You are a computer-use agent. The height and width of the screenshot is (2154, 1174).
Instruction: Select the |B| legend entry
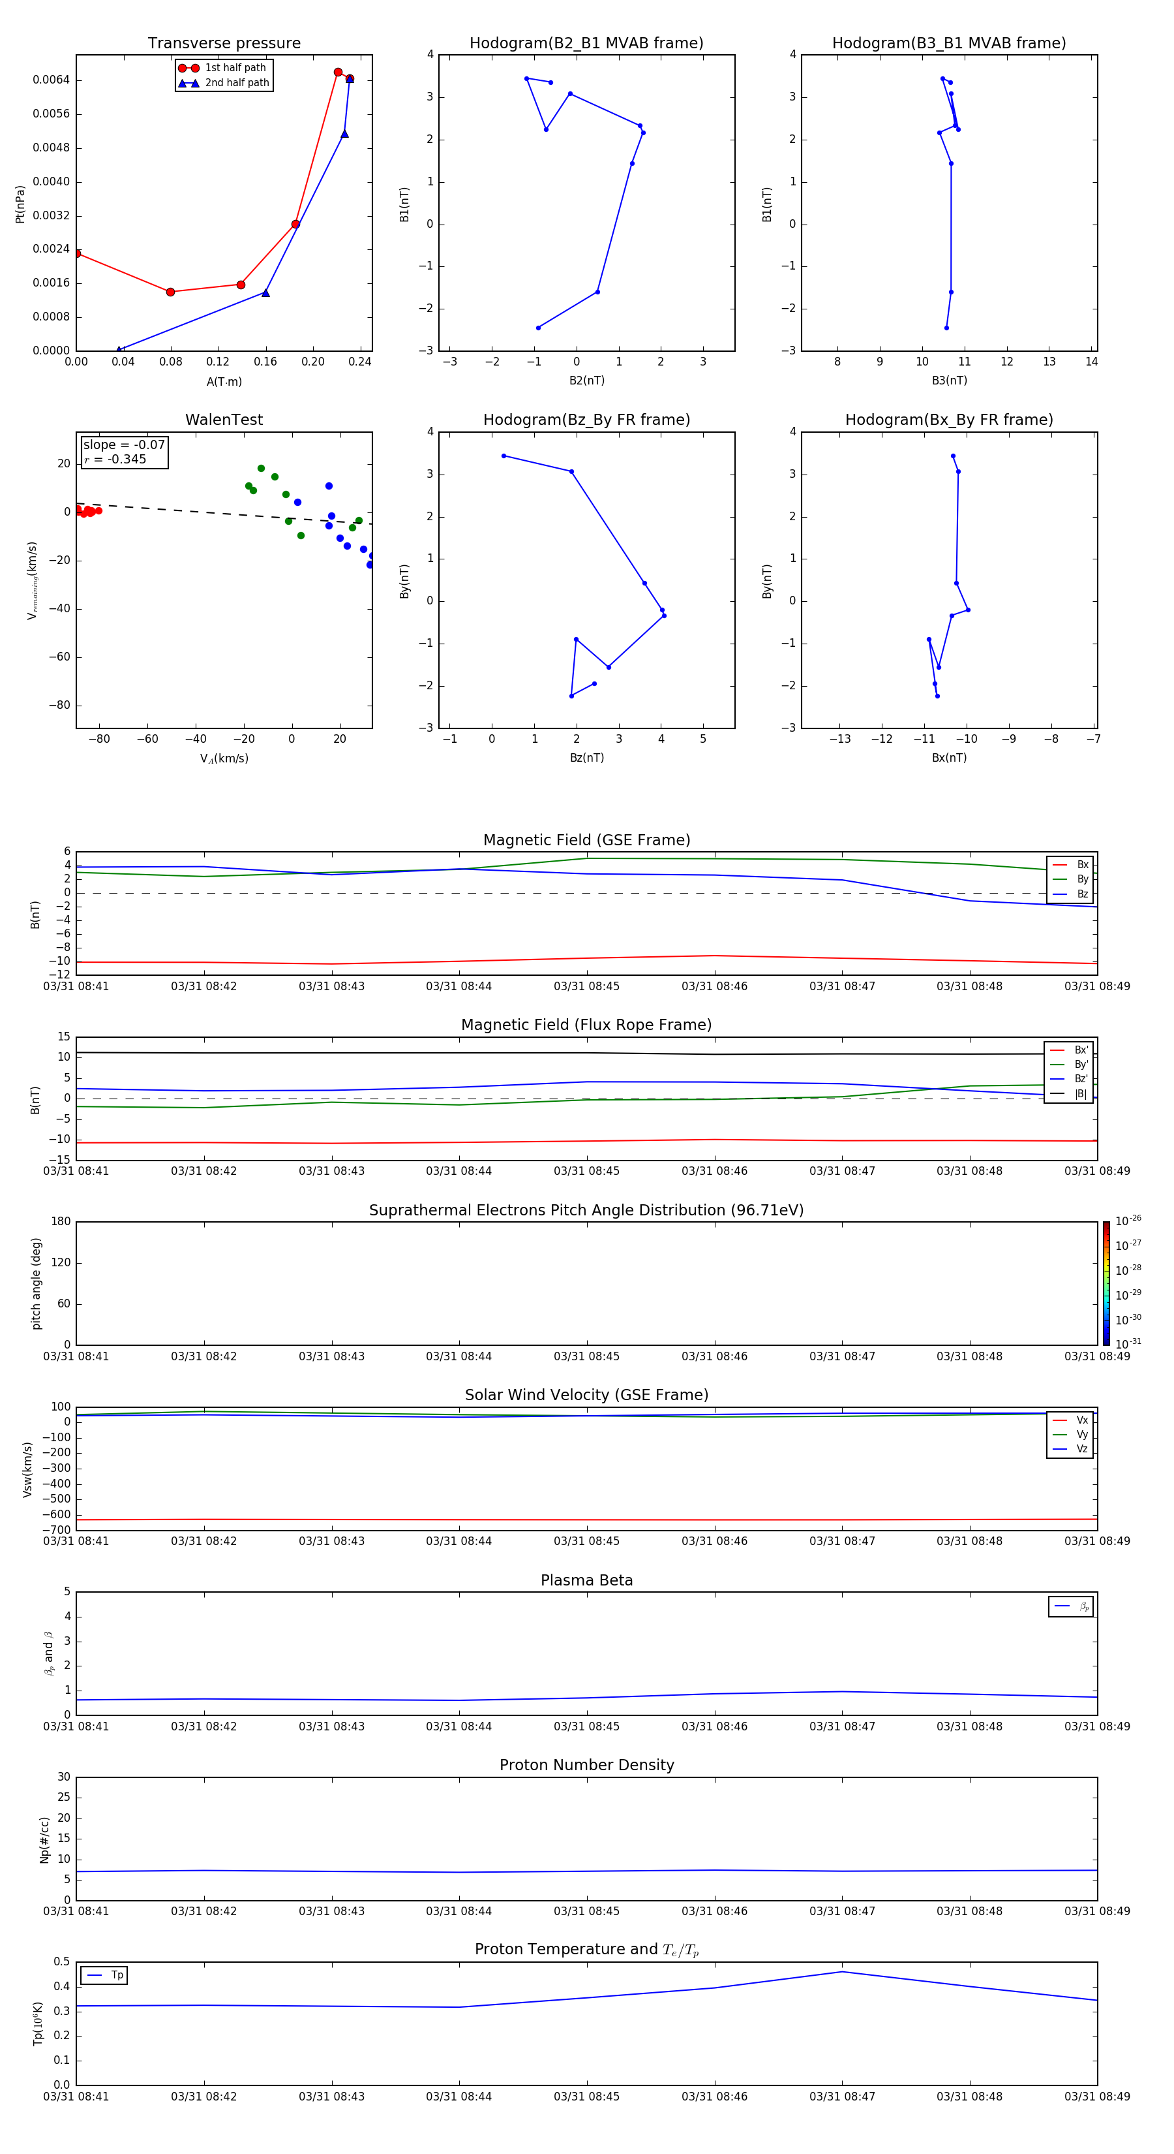pyautogui.click(x=1069, y=1094)
